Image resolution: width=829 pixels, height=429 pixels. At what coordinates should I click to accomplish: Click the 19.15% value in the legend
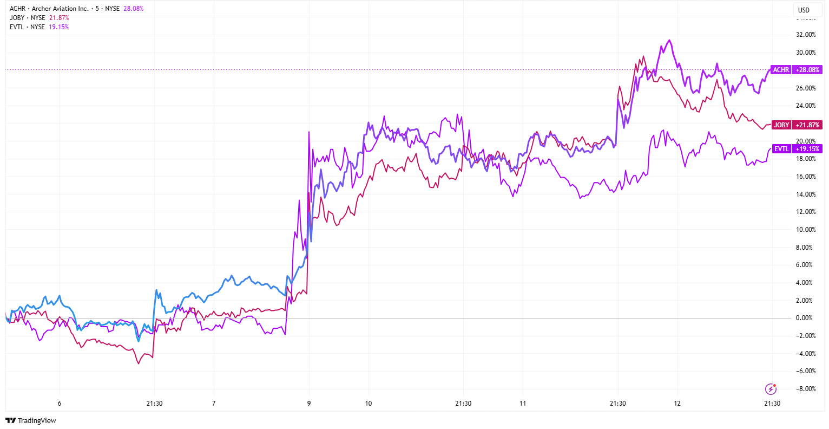[59, 27]
